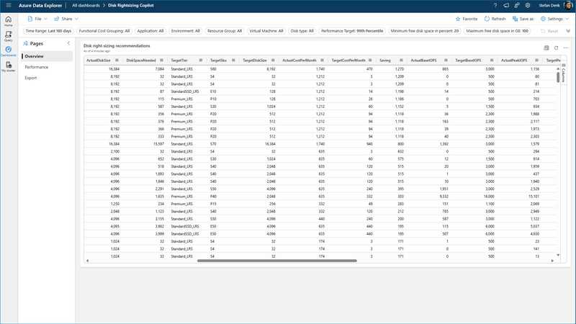
Task: Open the Functional Cost Grouping filter
Action: (x=104, y=31)
